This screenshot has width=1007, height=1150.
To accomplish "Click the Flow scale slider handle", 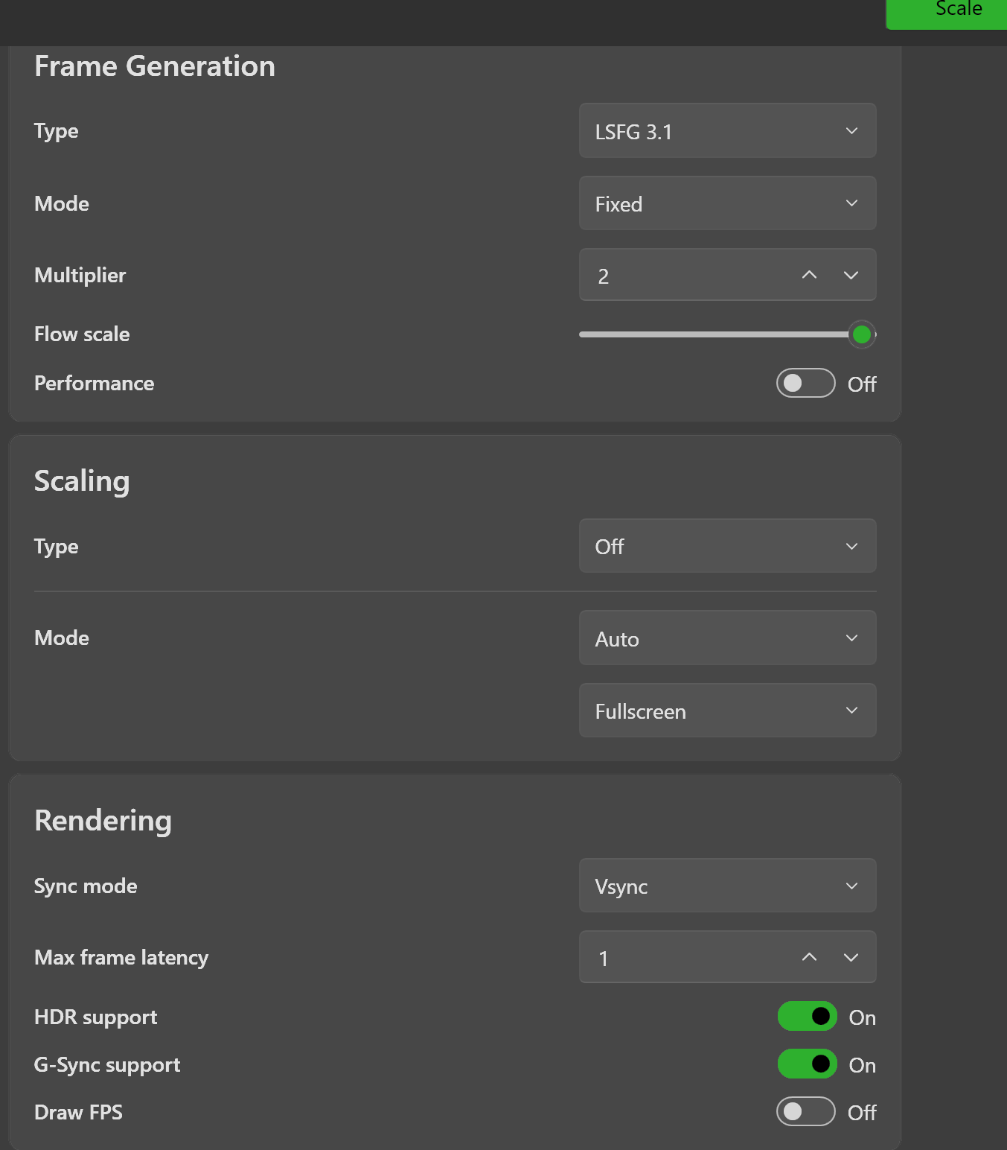I will coord(862,334).
